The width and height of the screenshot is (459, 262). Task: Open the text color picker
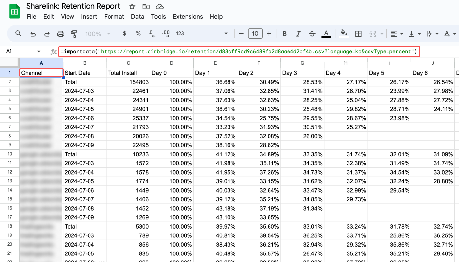point(326,33)
